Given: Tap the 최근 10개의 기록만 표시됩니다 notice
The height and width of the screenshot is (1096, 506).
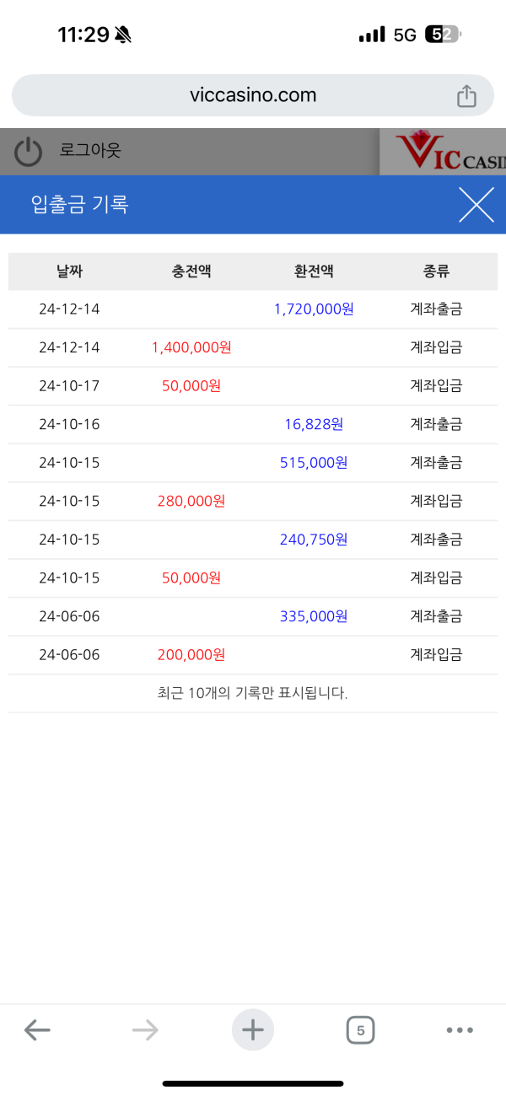Looking at the screenshot, I should tap(253, 694).
